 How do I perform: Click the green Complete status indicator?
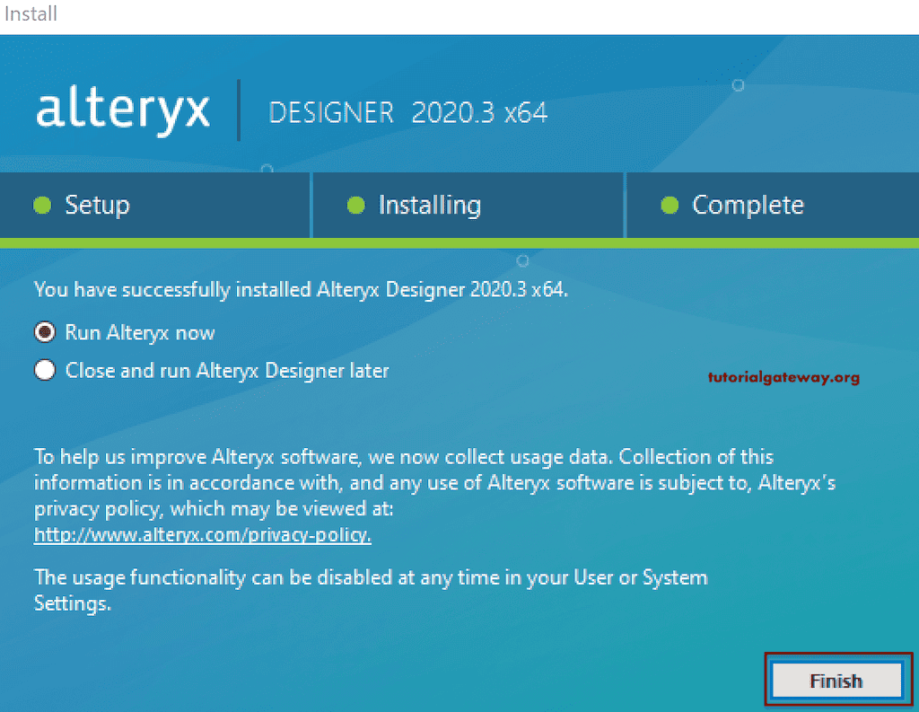point(670,205)
